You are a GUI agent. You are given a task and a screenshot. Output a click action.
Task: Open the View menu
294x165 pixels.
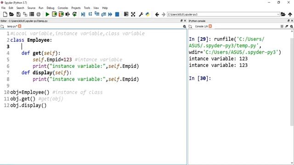(x=96, y=8)
